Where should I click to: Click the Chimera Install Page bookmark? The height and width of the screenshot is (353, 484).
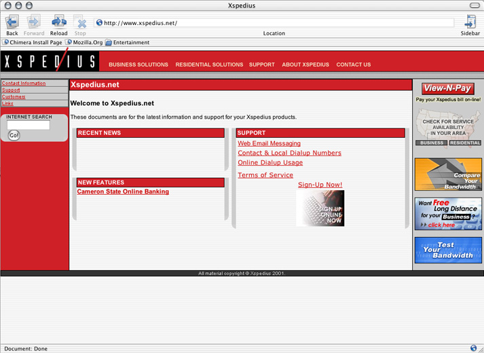point(33,43)
